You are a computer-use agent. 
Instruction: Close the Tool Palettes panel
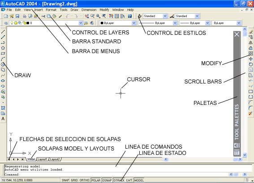tap(237, 34)
